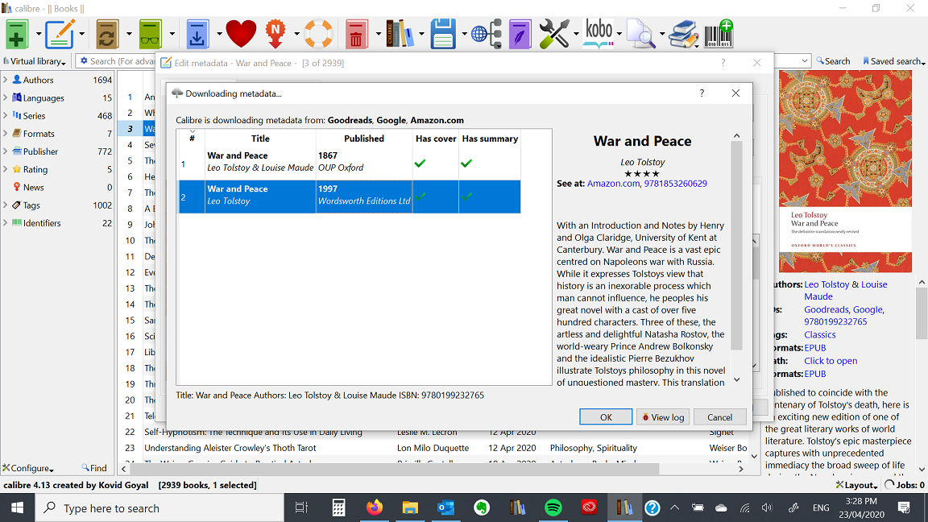The width and height of the screenshot is (928, 522).
Task: Click the description panel scrollbar down arrow
Action: (x=737, y=379)
